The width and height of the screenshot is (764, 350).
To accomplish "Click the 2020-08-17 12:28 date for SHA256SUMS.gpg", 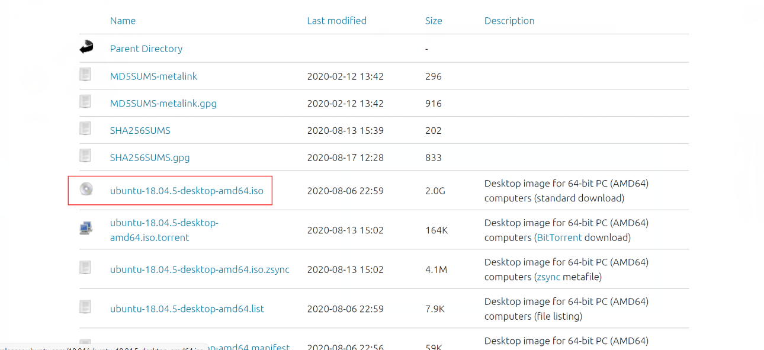I will click(345, 158).
